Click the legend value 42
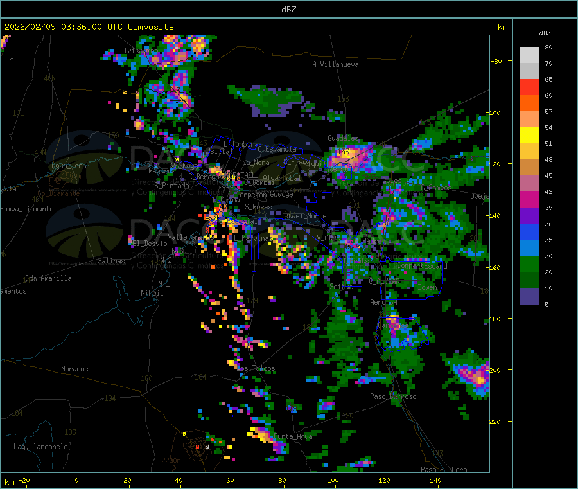The width and height of the screenshot is (578, 489). 548,191
